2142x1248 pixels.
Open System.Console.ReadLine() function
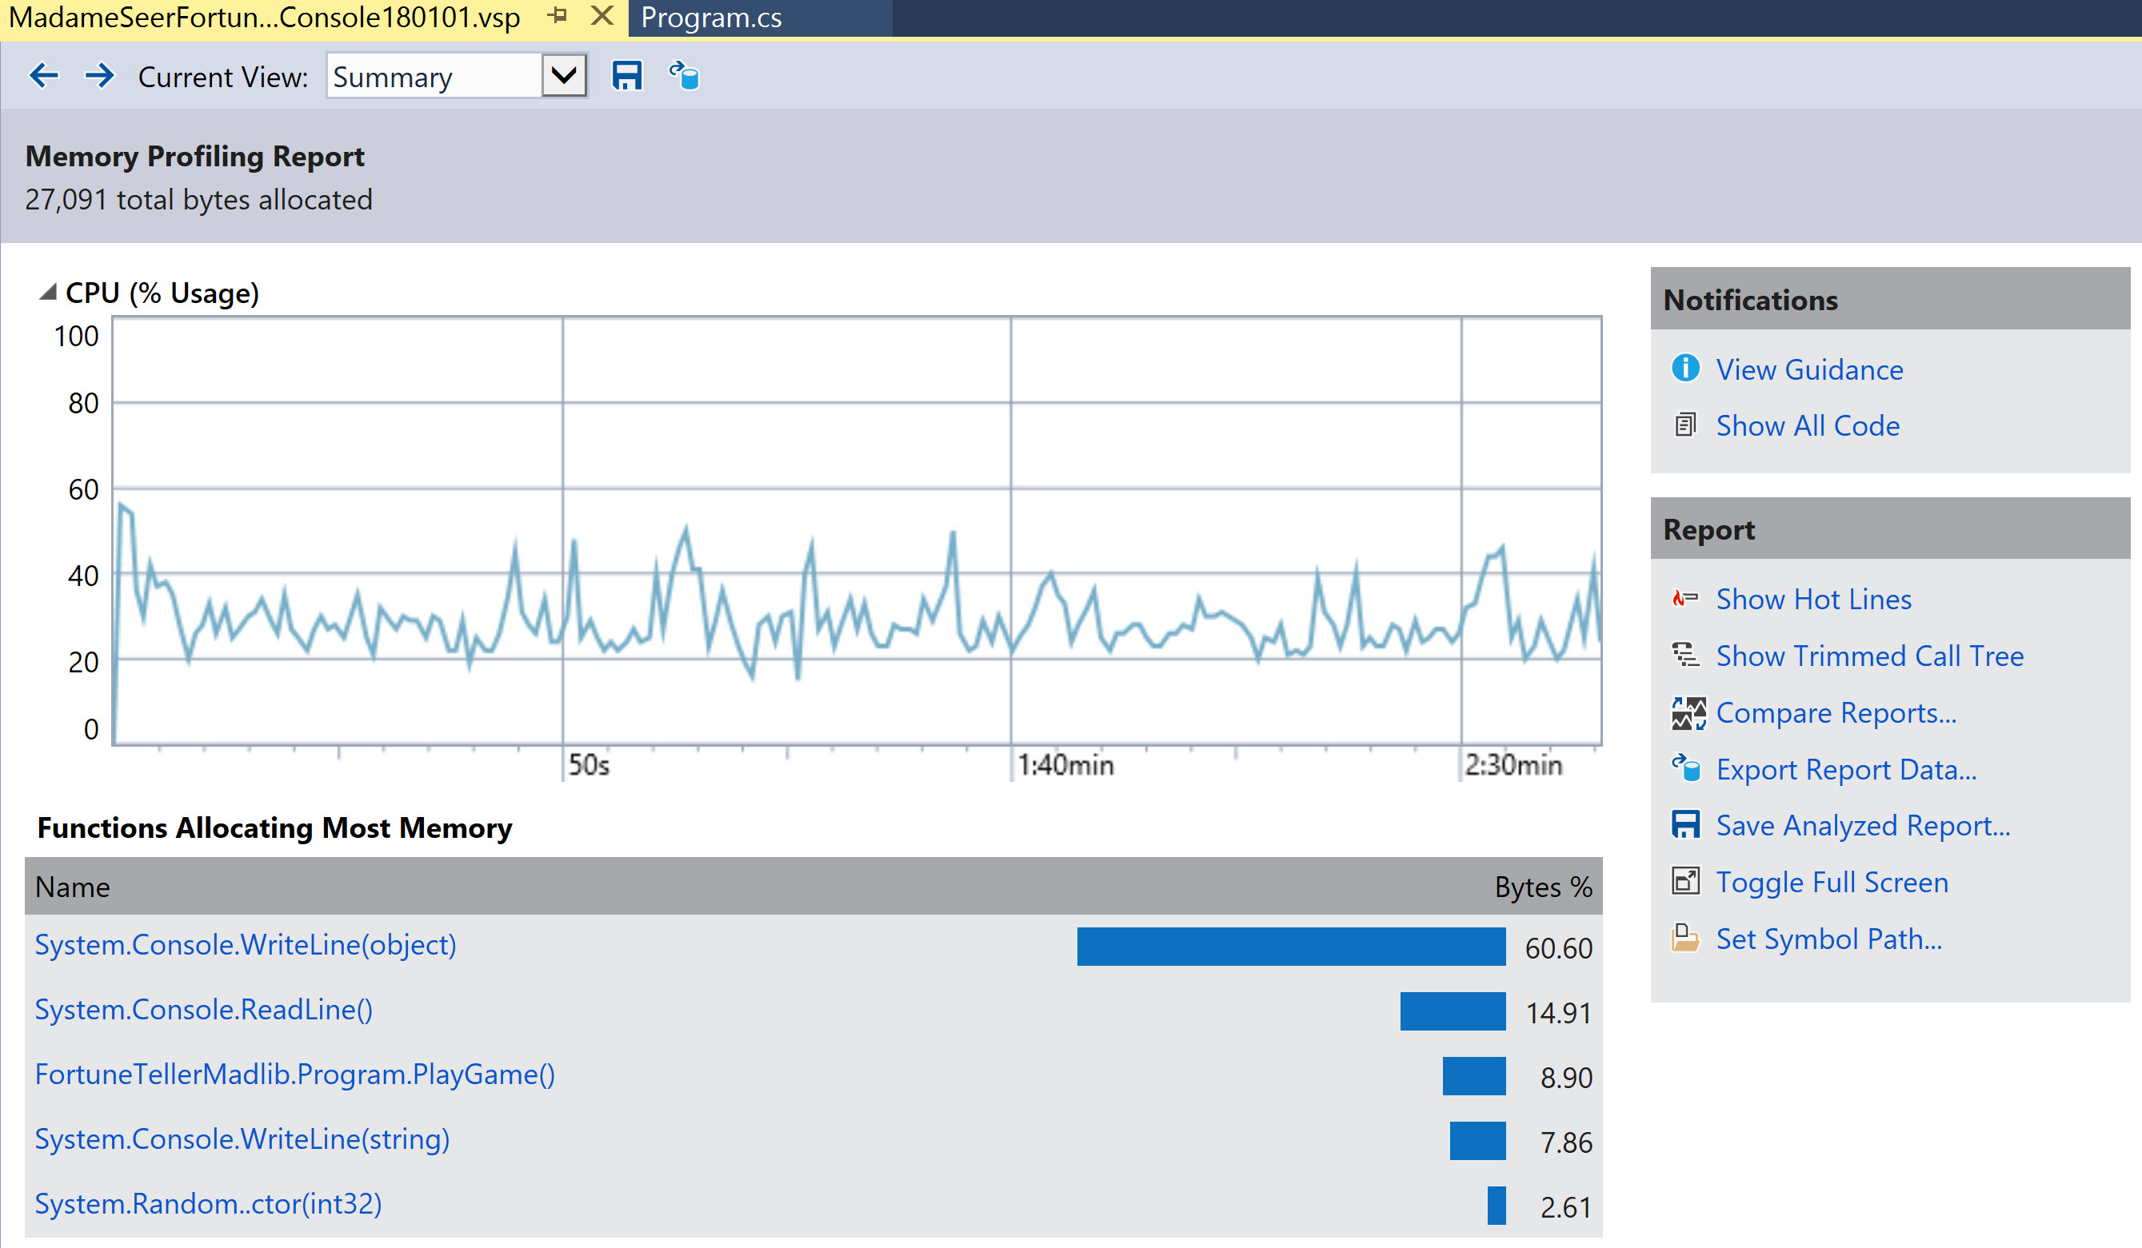click(204, 1009)
